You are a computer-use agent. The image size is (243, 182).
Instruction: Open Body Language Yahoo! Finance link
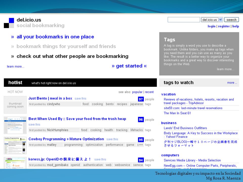coord(200,135)
